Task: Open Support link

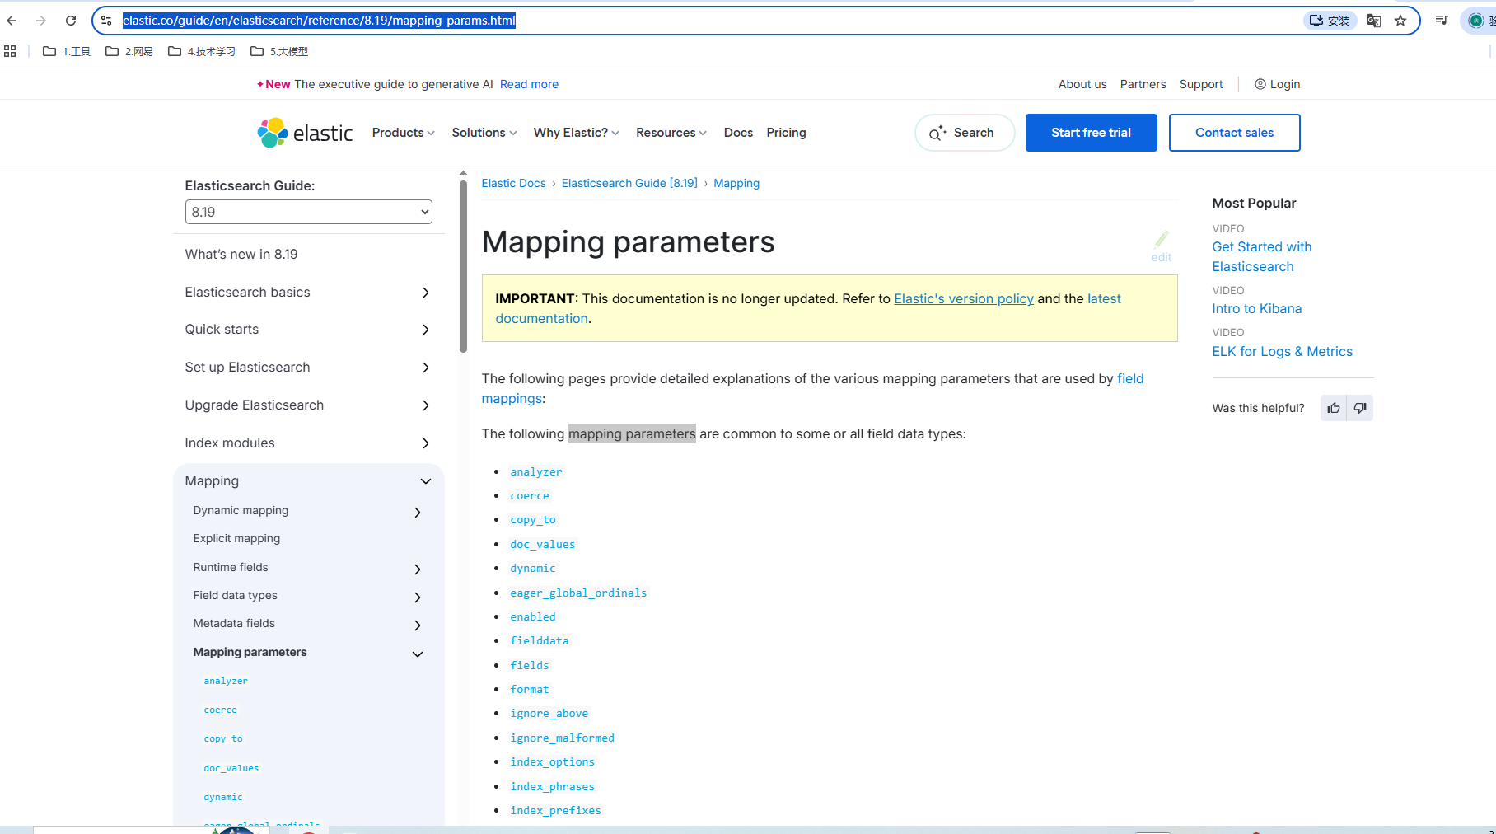Action: 1201,84
